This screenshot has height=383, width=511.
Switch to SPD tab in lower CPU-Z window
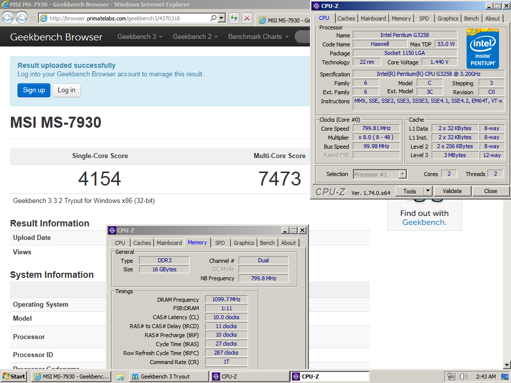pyautogui.click(x=220, y=243)
